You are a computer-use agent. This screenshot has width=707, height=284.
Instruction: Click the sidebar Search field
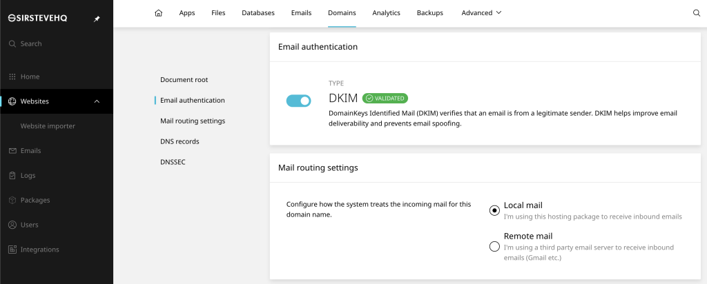57,43
